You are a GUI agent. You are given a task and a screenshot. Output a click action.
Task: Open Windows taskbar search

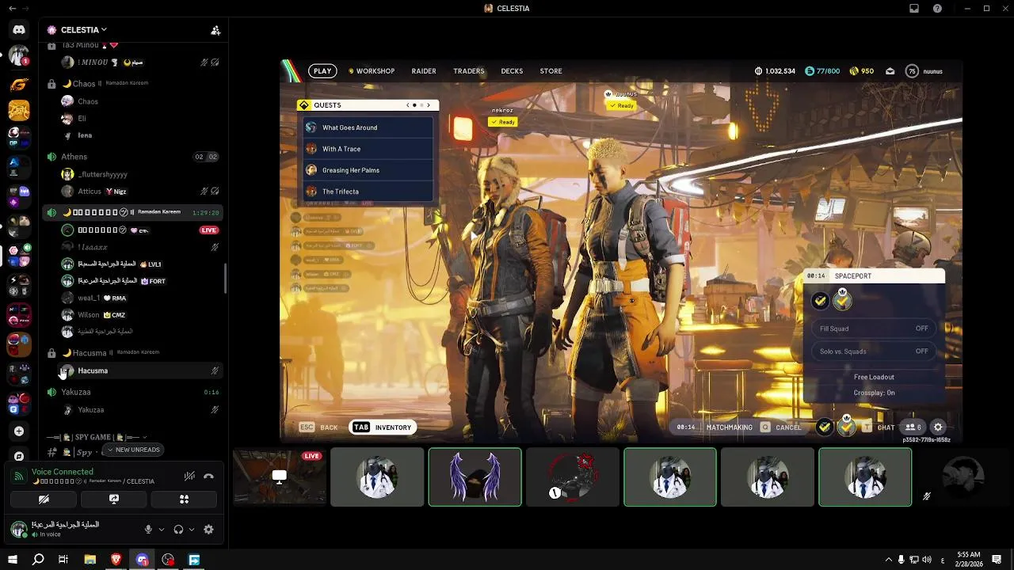(x=38, y=560)
